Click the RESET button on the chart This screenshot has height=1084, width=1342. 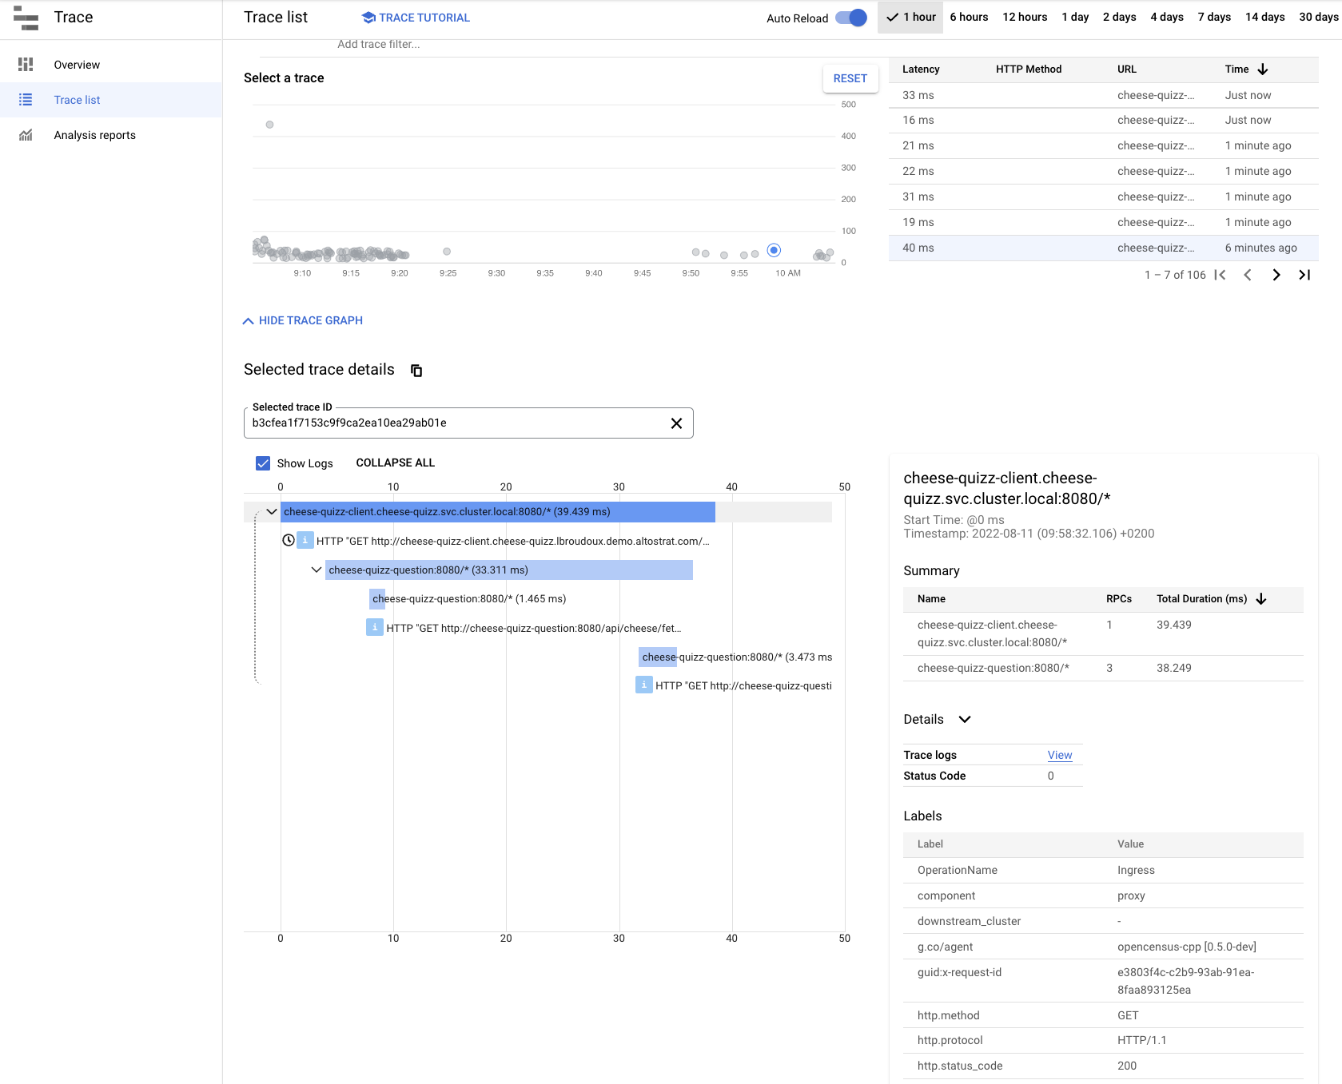850,78
